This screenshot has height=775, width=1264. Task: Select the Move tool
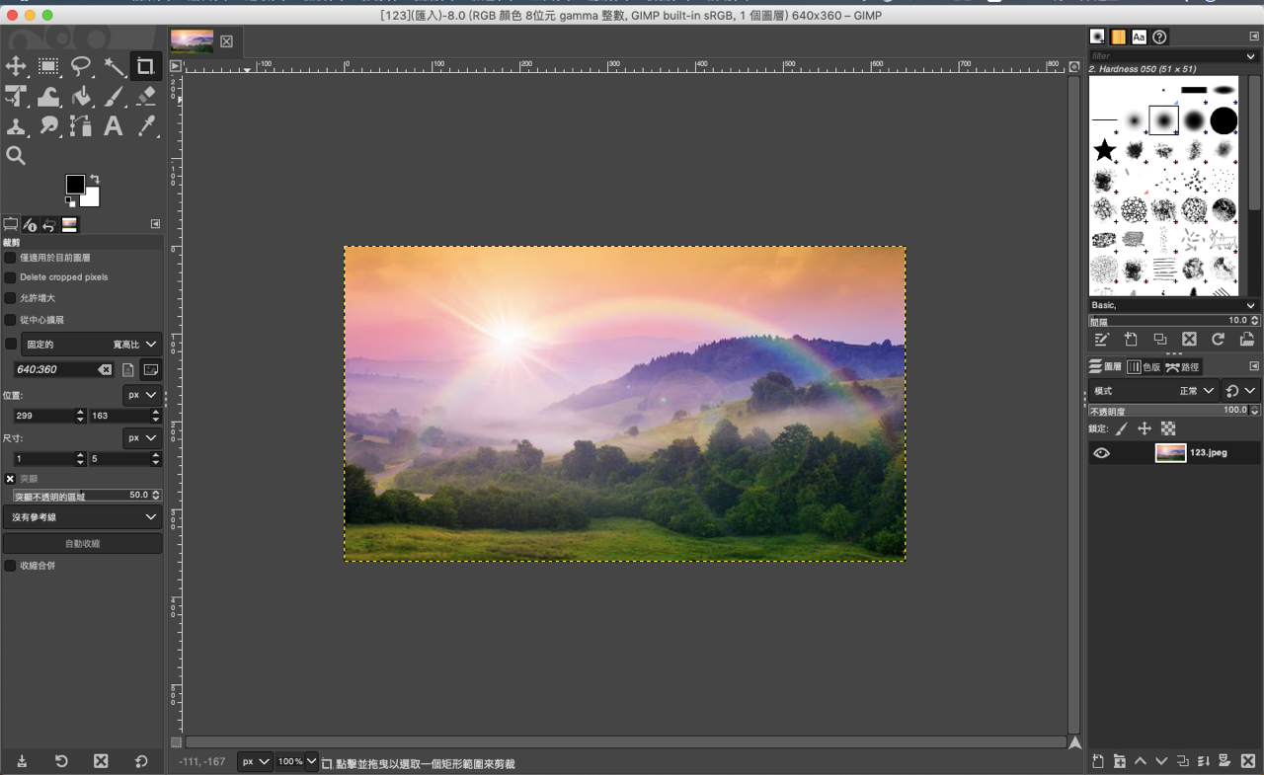[x=17, y=66]
